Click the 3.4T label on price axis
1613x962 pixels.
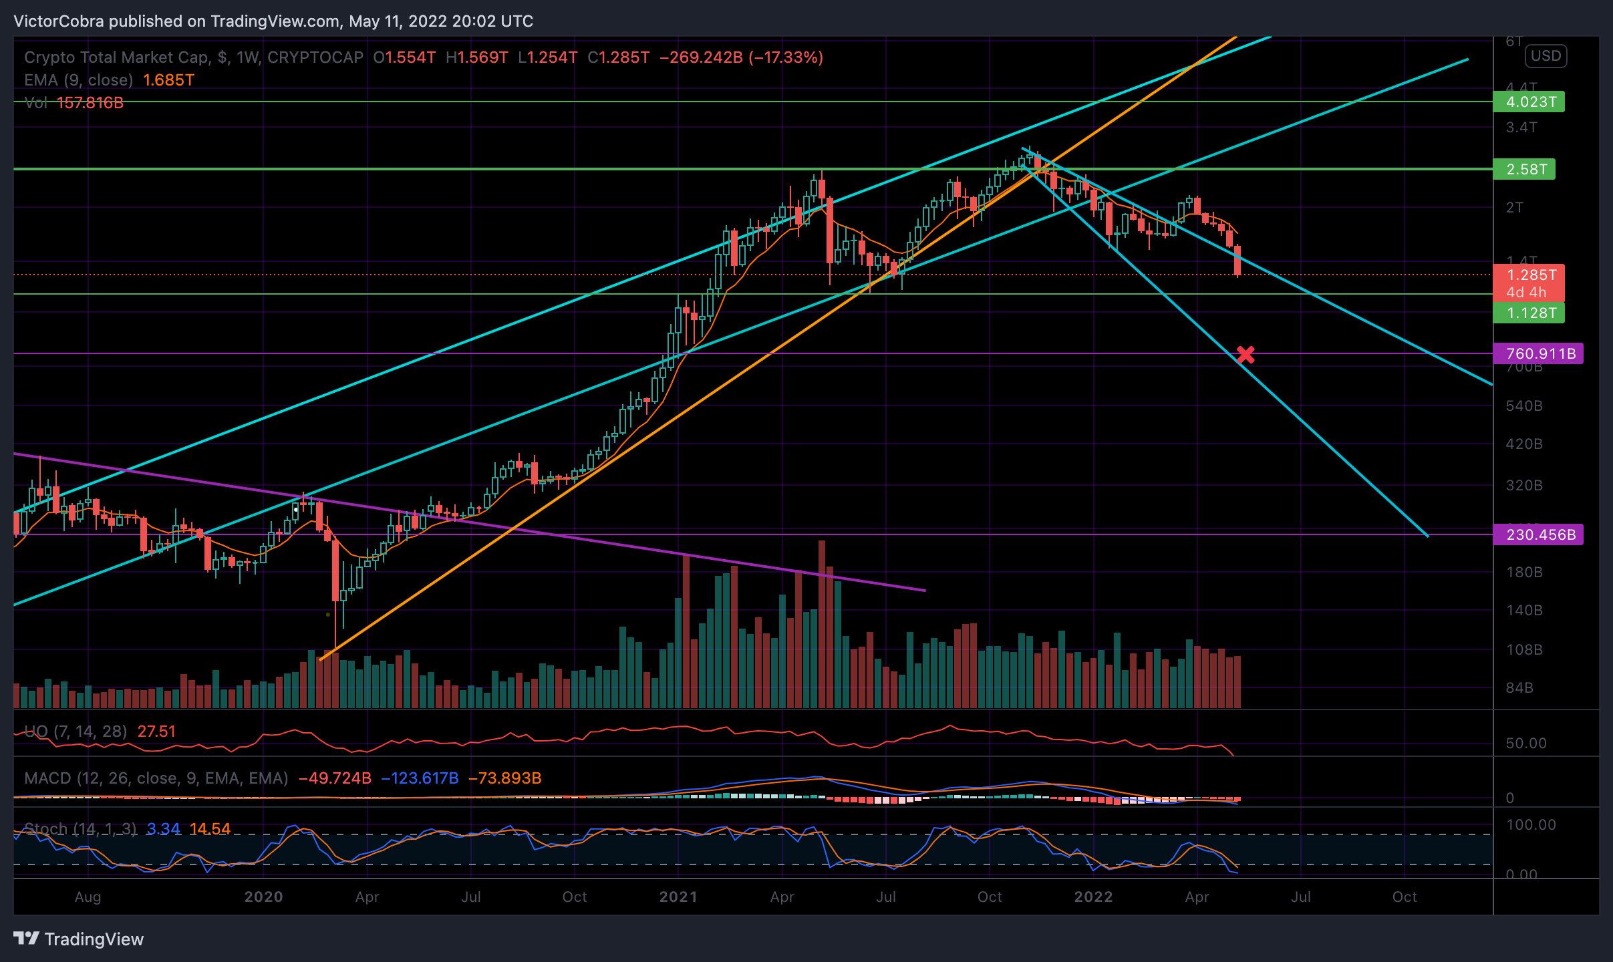[1521, 128]
